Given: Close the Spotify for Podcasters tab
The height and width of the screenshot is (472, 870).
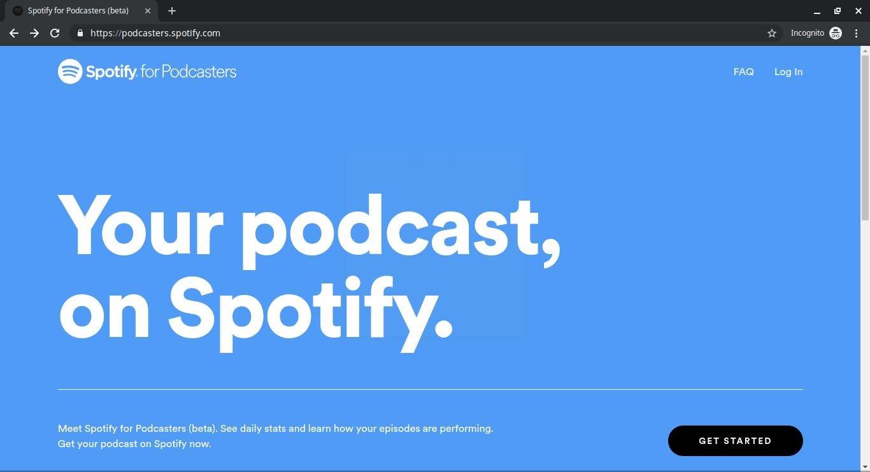Looking at the screenshot, I should tap(148, 11).
